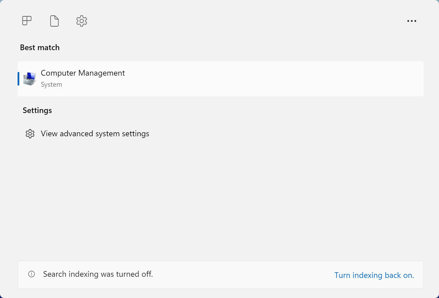Screen dimensions: 439x298
Task: Choose the Settings filter gear icon
Action: coord(82,21)
